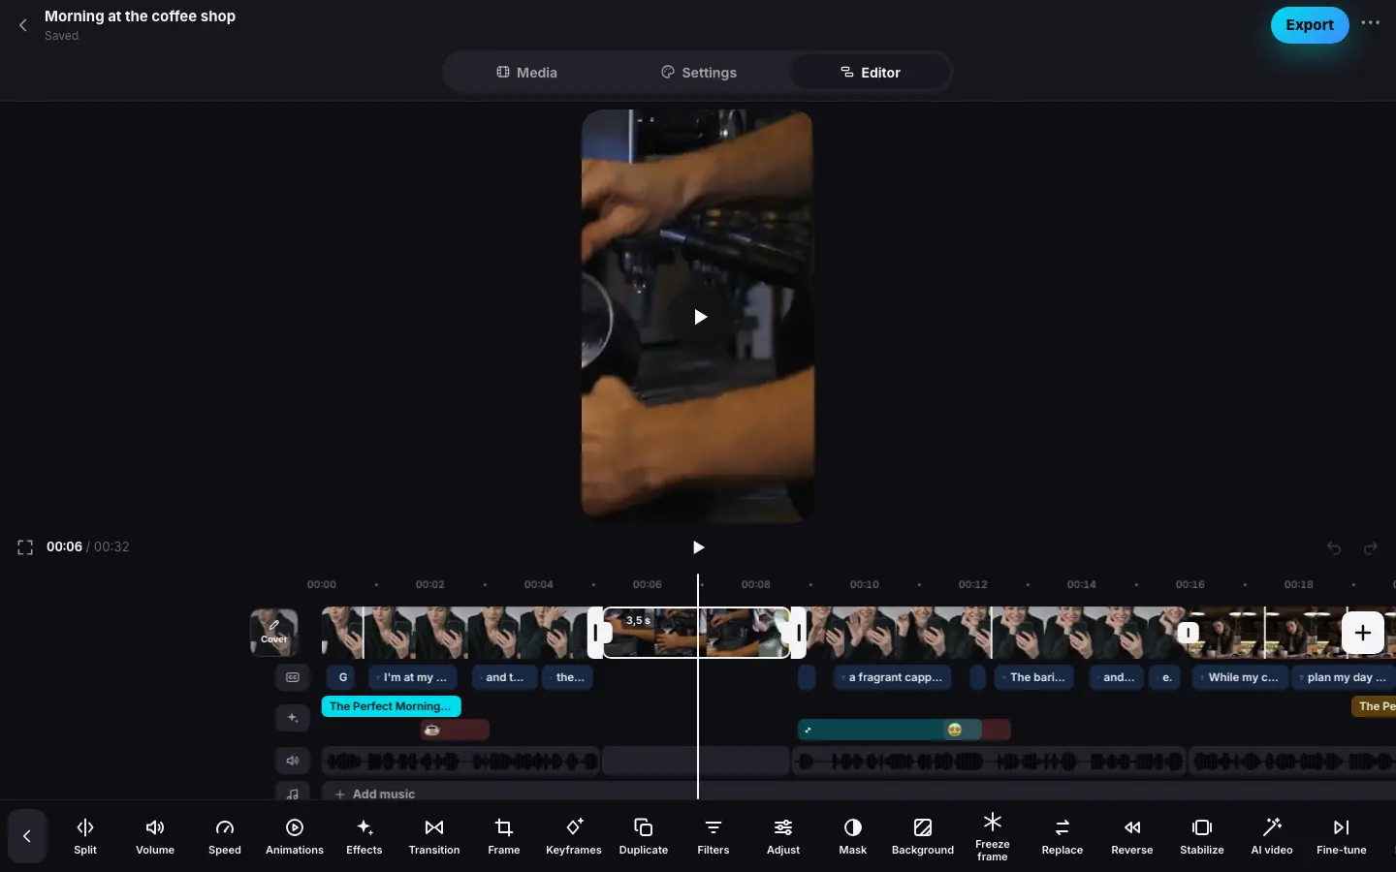Screen dimensions: 1396x872
Task: Open the Effects tool
Action: tap(365, 836)
